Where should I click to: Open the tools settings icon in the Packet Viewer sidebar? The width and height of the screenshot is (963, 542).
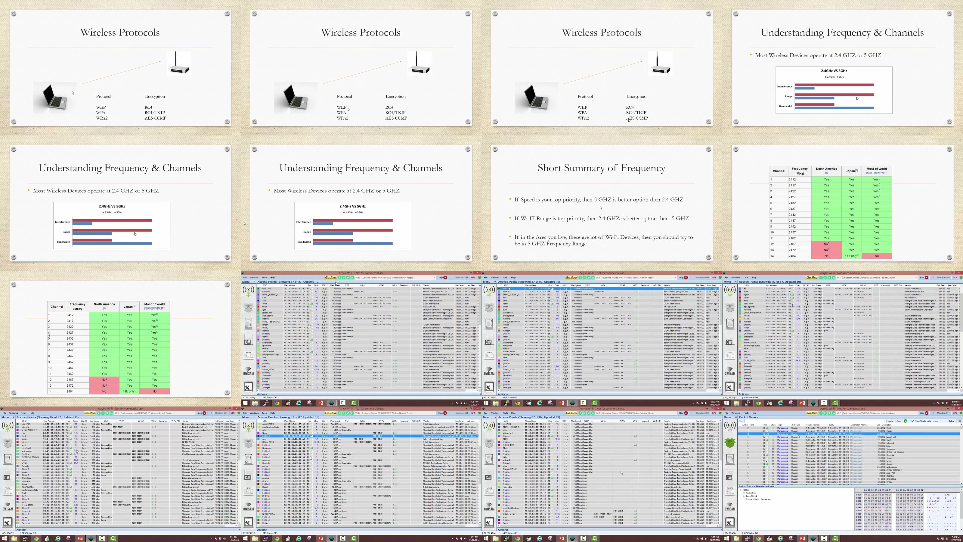pyautogui.click(x=730, y=522)
